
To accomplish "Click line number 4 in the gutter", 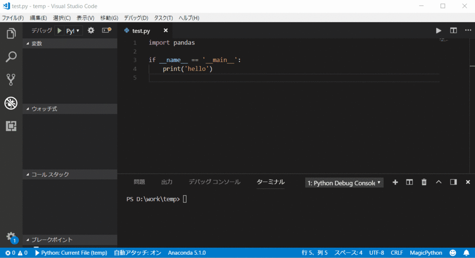I will click(x=135, y=69).
